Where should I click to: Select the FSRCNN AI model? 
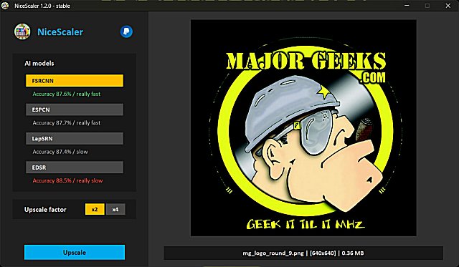coord(75,81)
